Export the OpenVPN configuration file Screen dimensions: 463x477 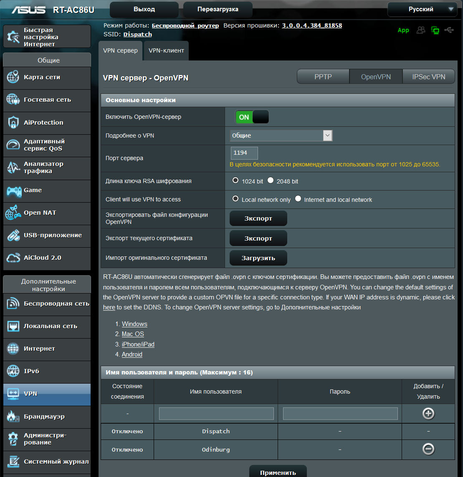tap(258, 218)
